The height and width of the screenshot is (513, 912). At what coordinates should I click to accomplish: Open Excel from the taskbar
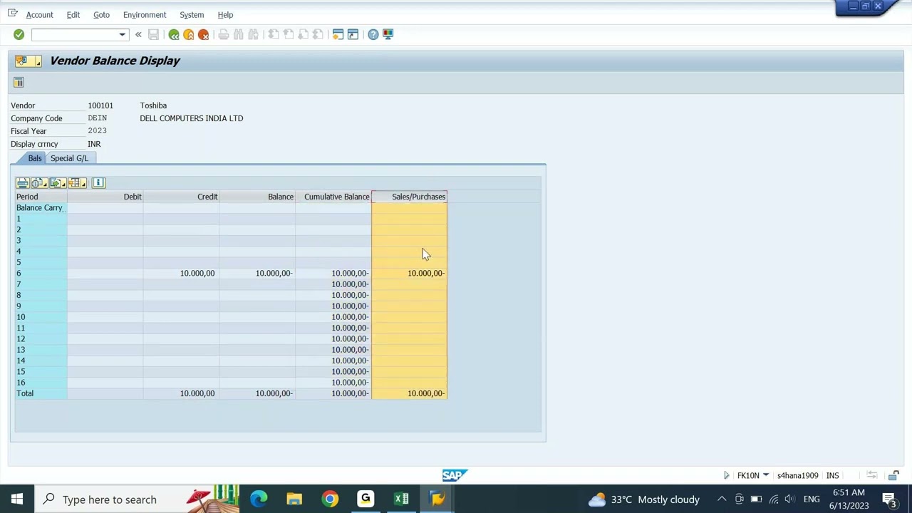[401, 499]
